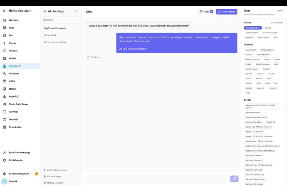Image resolution: width=287 pixels, height=186 pixels.
Task: Remove the active Wohnzimmer room filter
Action: click(x=260, y=28)
